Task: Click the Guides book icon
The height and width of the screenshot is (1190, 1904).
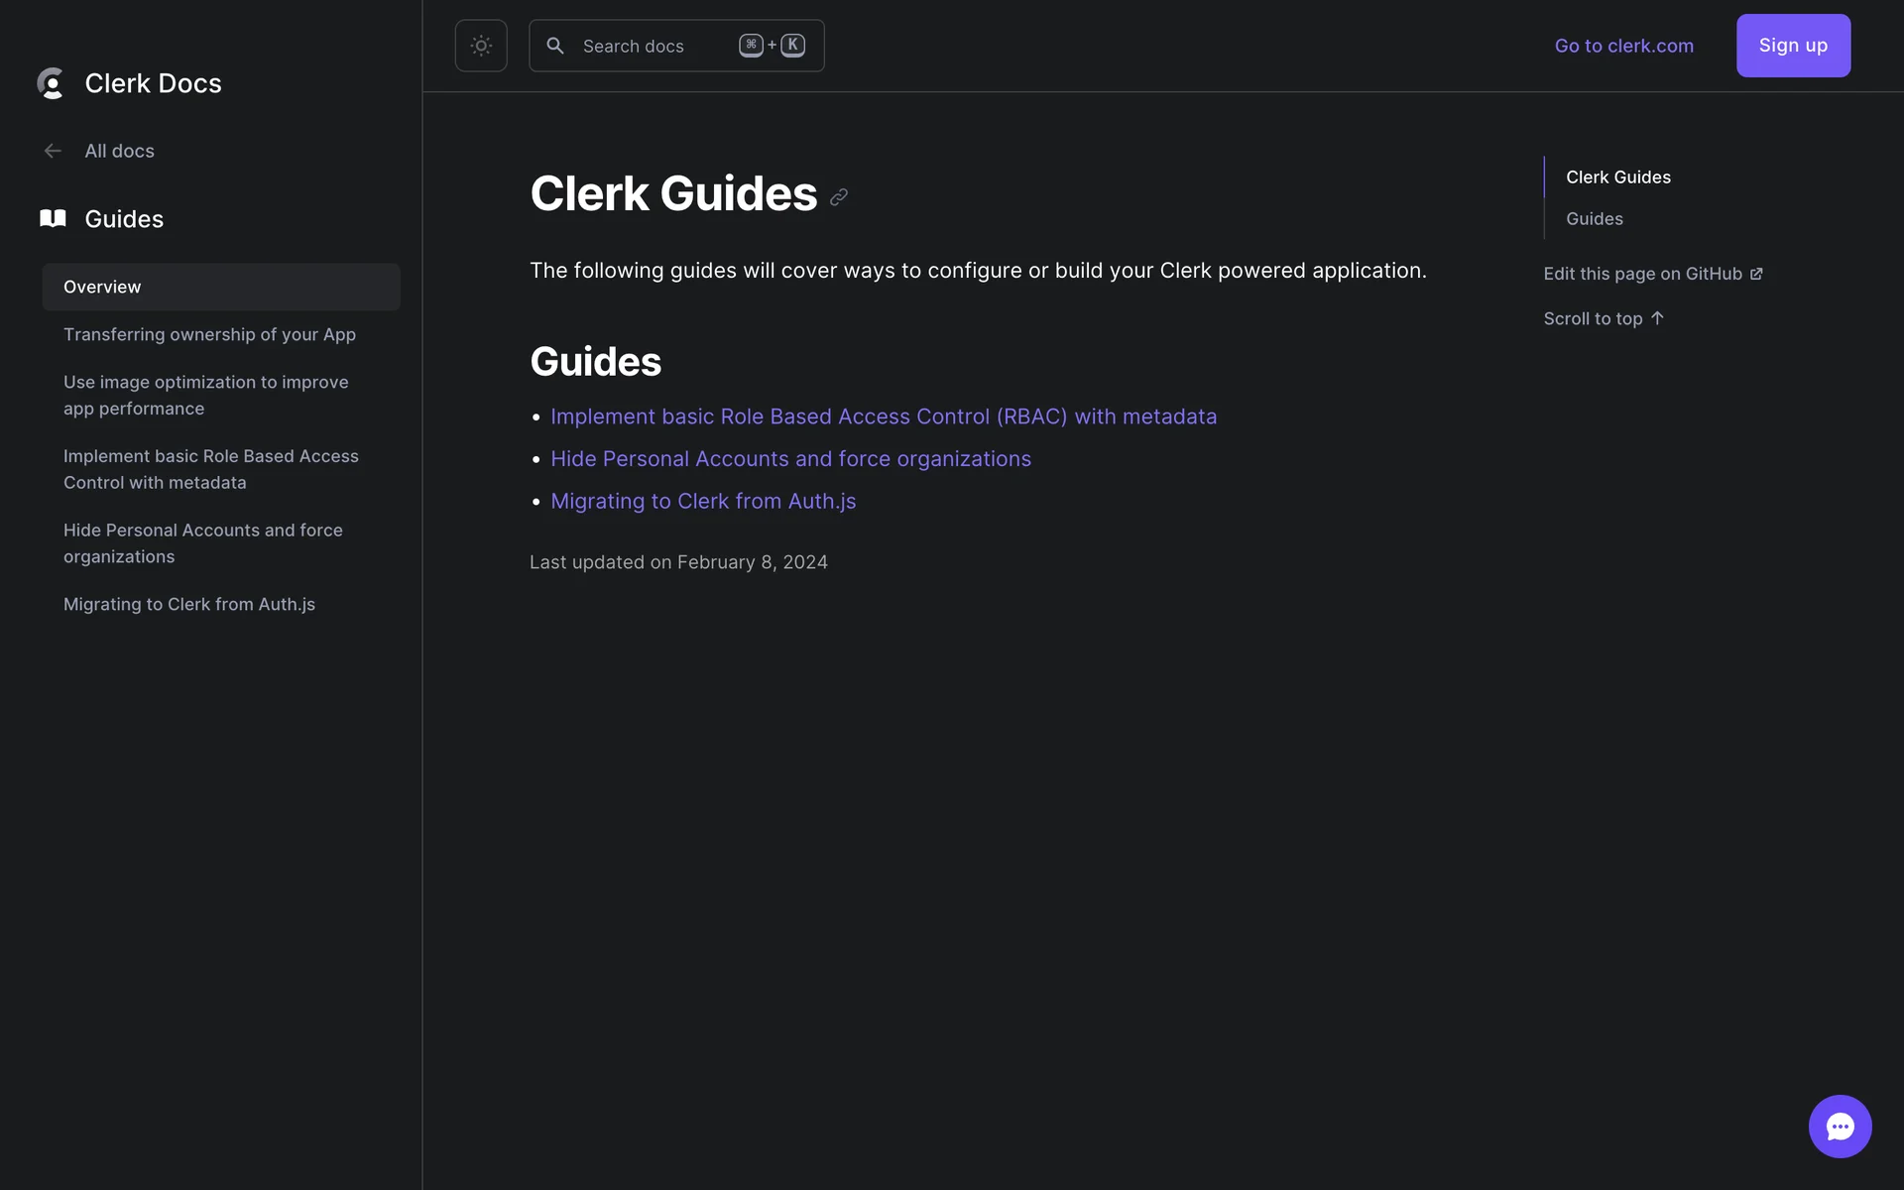Action: pos(53,218)
